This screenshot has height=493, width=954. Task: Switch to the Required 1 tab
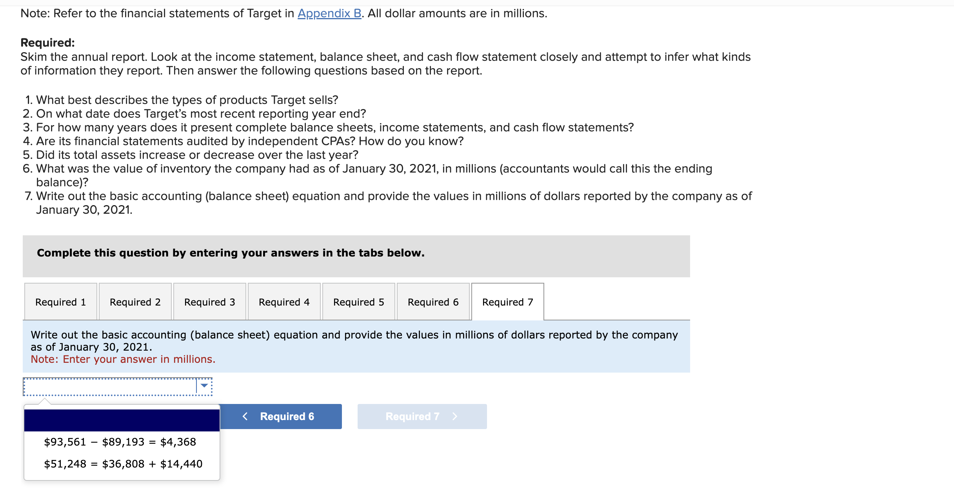point(60,302)
